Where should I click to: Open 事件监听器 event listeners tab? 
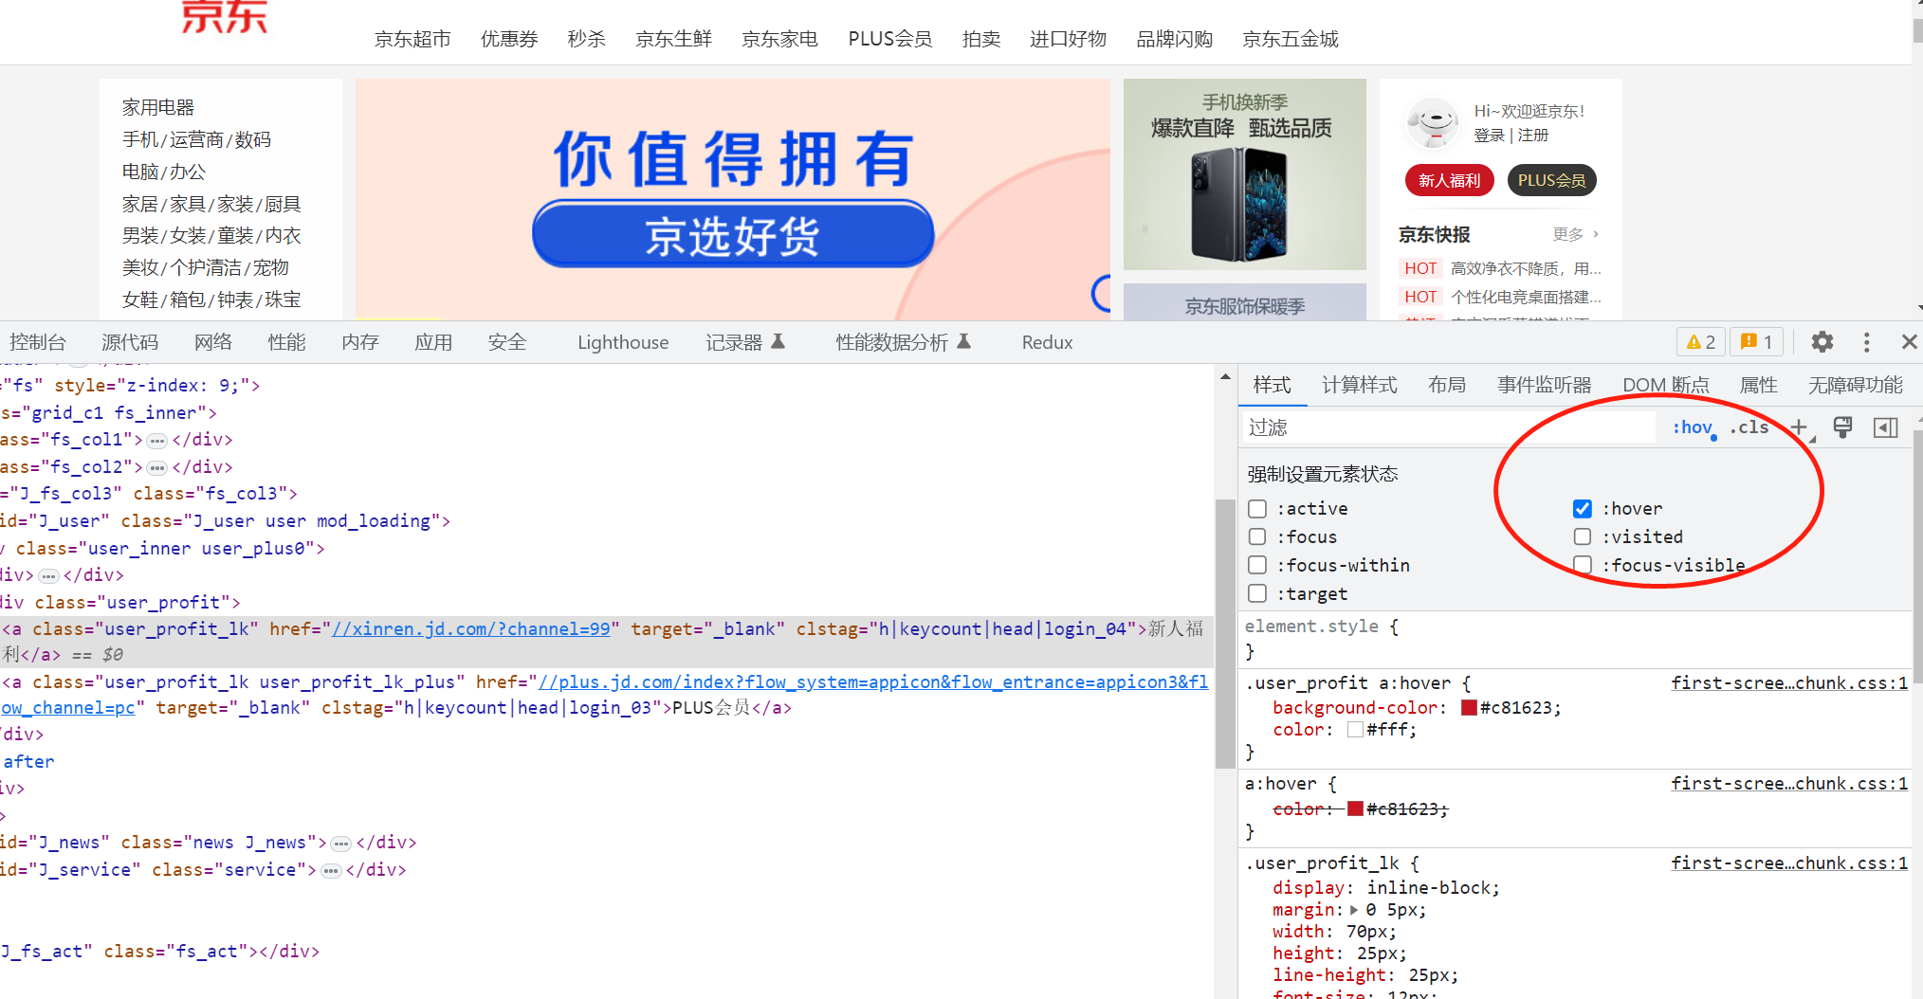click(1545, 385)
